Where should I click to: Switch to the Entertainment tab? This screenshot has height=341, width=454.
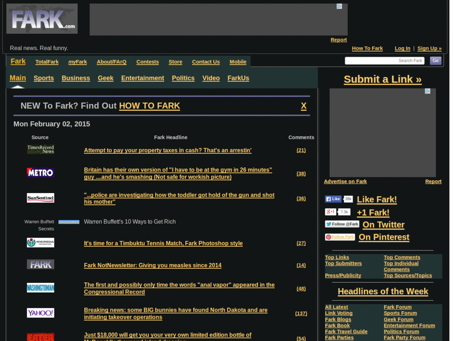(143, 78)
